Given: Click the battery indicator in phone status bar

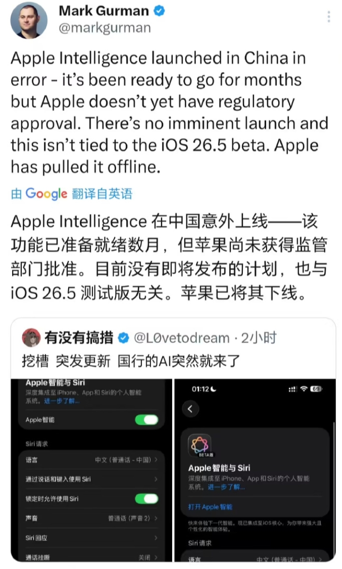Looking at the screenshot, I should click(316, 389).
